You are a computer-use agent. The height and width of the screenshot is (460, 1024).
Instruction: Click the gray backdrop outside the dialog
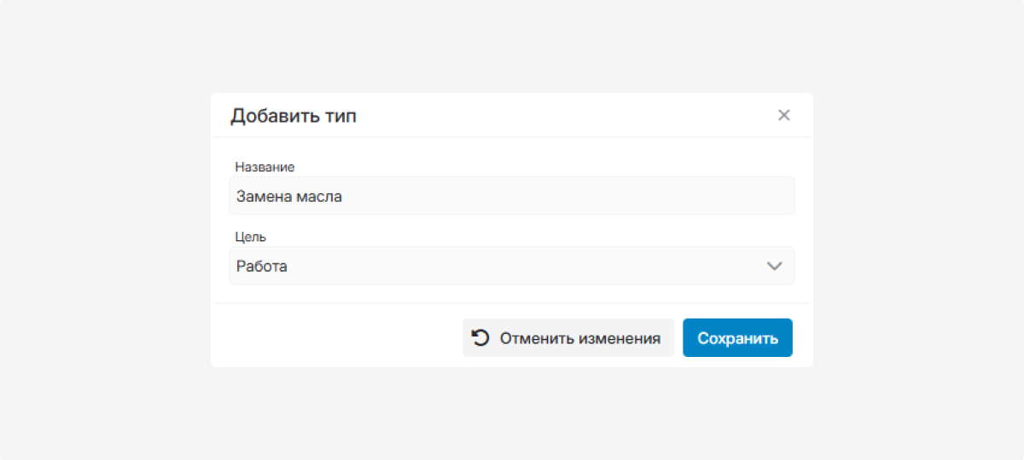coord(102,230)
